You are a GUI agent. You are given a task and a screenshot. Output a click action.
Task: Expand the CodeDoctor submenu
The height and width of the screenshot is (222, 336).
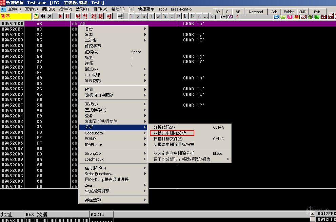tap(113, 133)
